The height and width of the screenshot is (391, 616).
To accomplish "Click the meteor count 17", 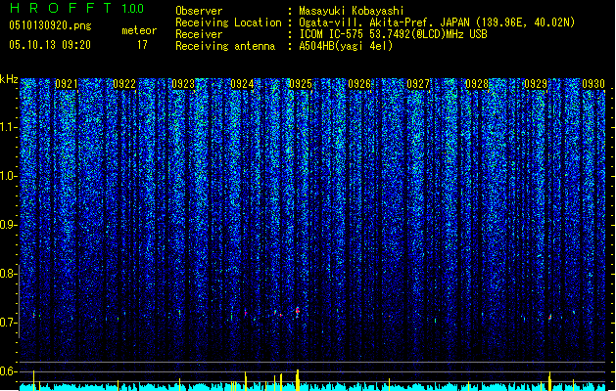I will [x=142, y=45].
